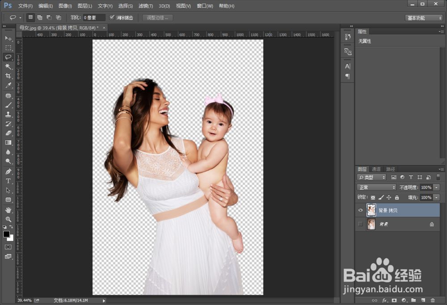Delete layer with trash icon
This screenshot has width=447, height=305.
(x=433, y=300)
